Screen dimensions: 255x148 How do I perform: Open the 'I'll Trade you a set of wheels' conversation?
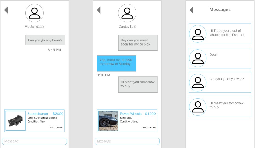pyautogui.click(x=220, y=34)
